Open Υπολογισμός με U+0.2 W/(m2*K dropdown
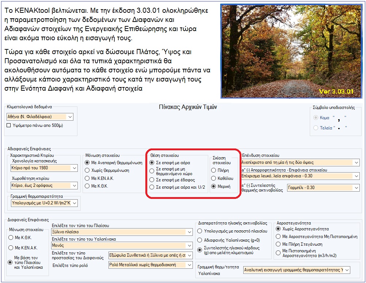This screenshot has height=283, width=366. 44,203
